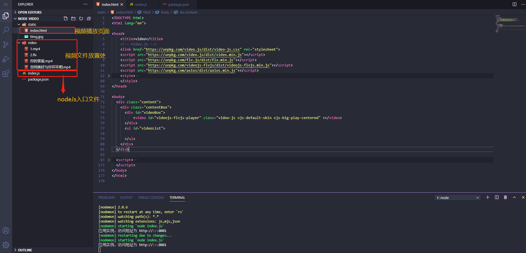526x253 pixels.
Task: Select 世间美好与你环环相.mp4 file
Action: pyautogui.click(x=50, y=67)
